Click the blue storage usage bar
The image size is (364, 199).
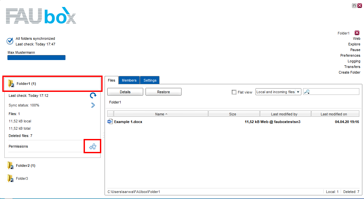pyautogui.click(x=36, y=58)
